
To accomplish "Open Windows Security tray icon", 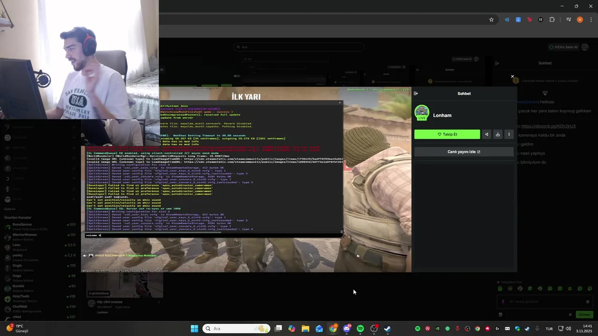I will [x=517, y=329].
